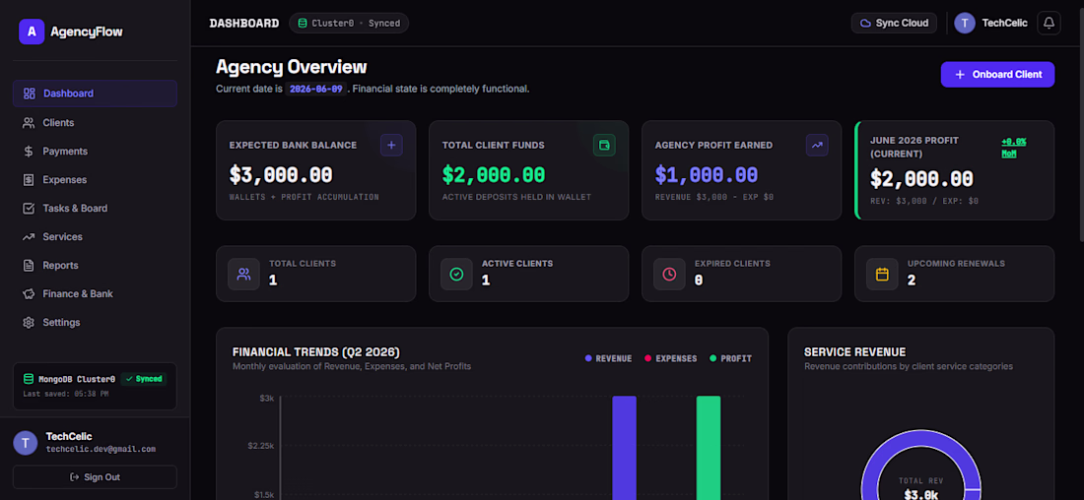The height and width of the screenshot is (500, 1084).
Task: Click the Services trend arrow icon
Action: click(29, 237)
